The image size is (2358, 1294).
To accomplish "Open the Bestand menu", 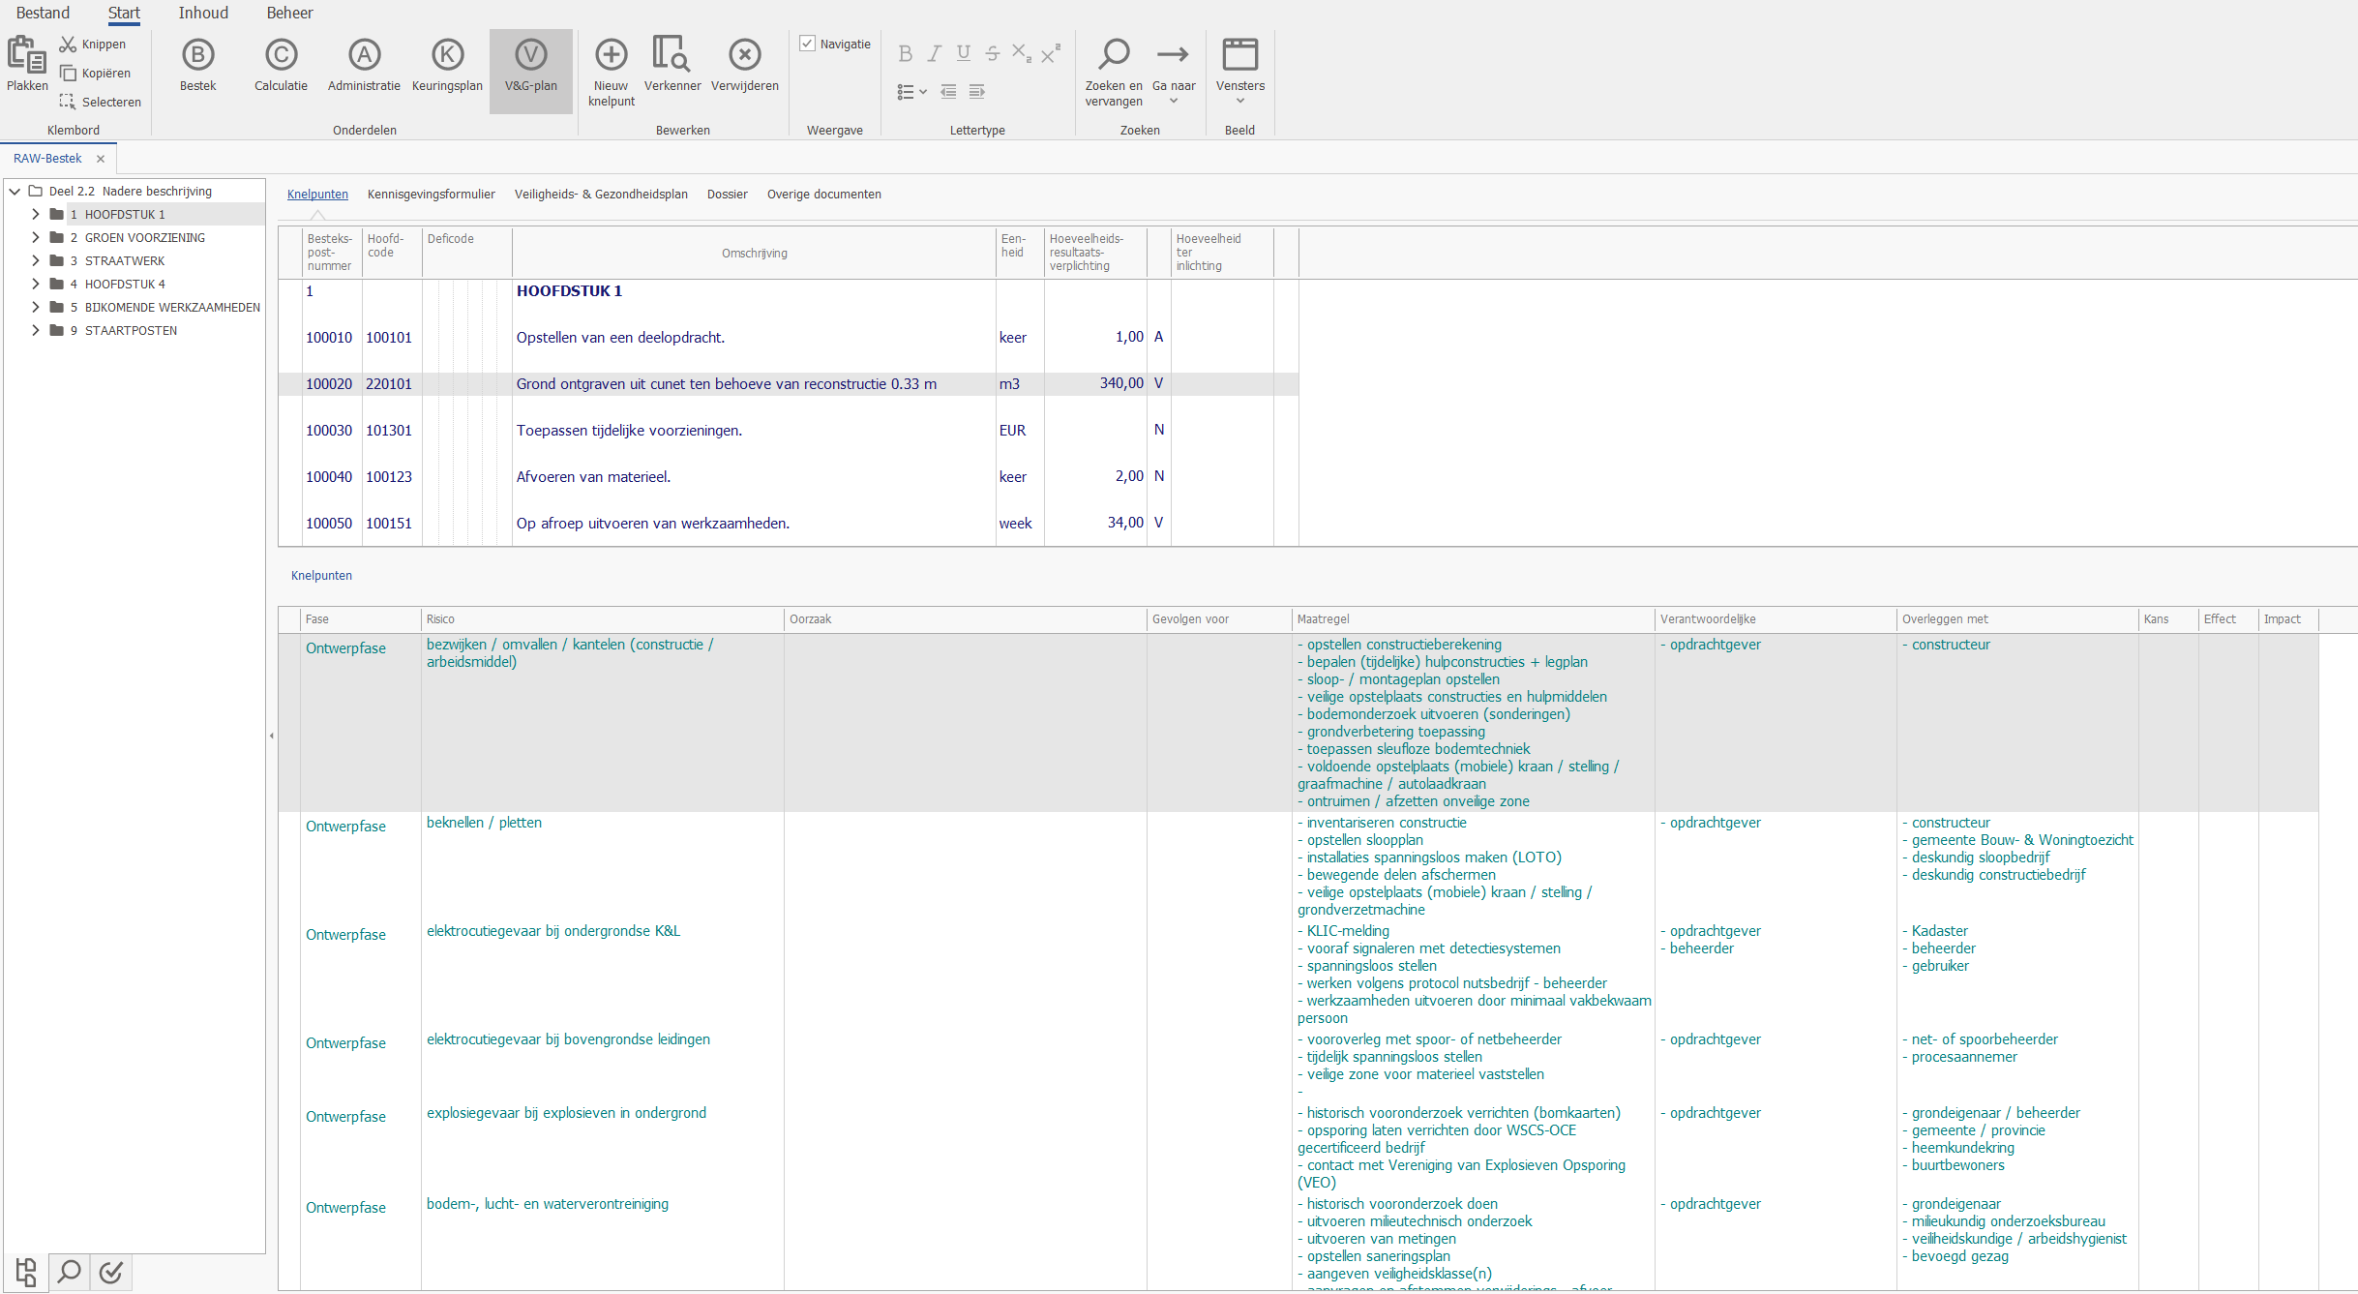I will 43,13.
